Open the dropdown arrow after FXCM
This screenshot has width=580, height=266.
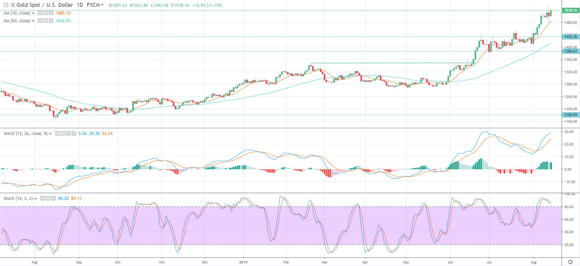(103, 5)
